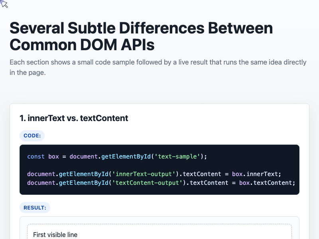Click the word 'Differences' in the title
Screen dimensions: 319x239
coord(162,28)
